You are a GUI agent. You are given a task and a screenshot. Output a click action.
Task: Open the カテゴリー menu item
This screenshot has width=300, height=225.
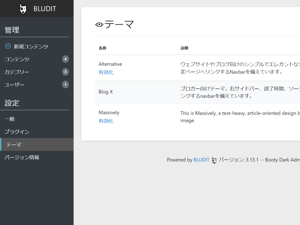[17, 72]
